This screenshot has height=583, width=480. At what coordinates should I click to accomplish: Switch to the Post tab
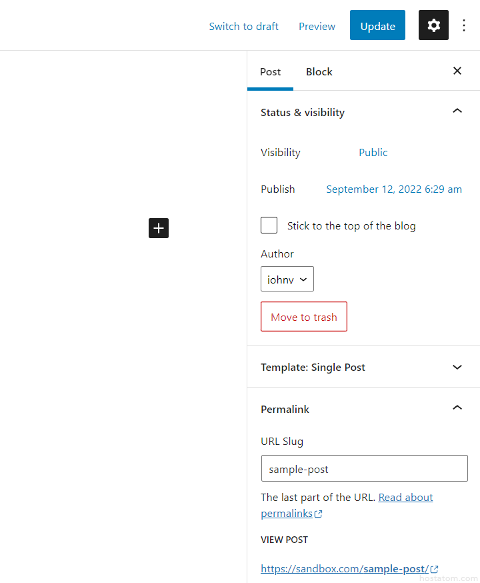[270, 71]
